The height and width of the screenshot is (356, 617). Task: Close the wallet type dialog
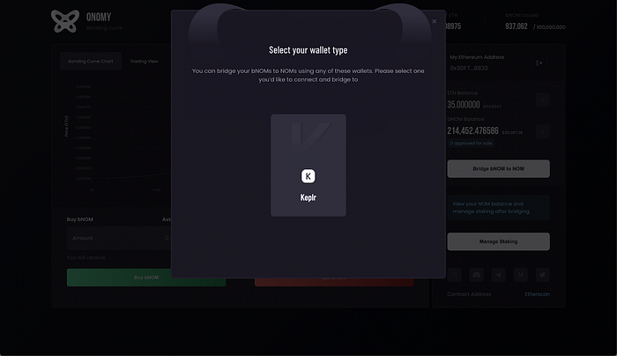(x=434, y=21)
